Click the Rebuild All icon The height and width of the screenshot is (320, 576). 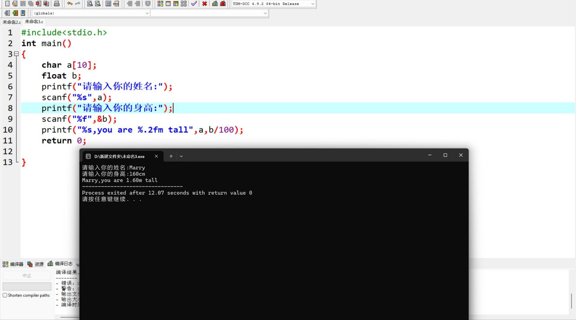point(184,4)
